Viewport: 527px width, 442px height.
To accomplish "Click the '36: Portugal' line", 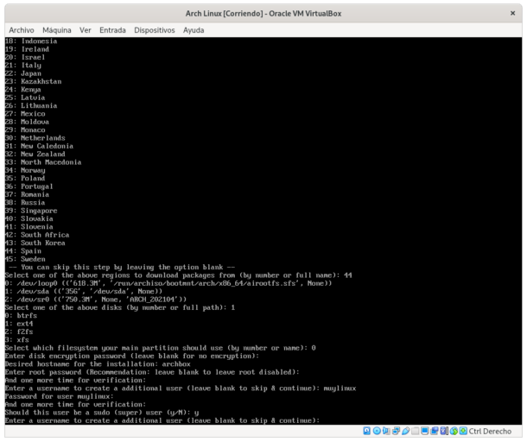I will point(29,186).
